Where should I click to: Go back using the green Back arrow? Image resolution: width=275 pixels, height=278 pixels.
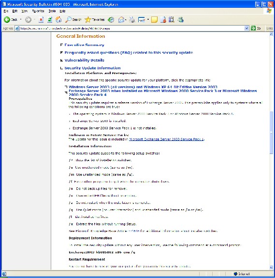tap(7, 20)
